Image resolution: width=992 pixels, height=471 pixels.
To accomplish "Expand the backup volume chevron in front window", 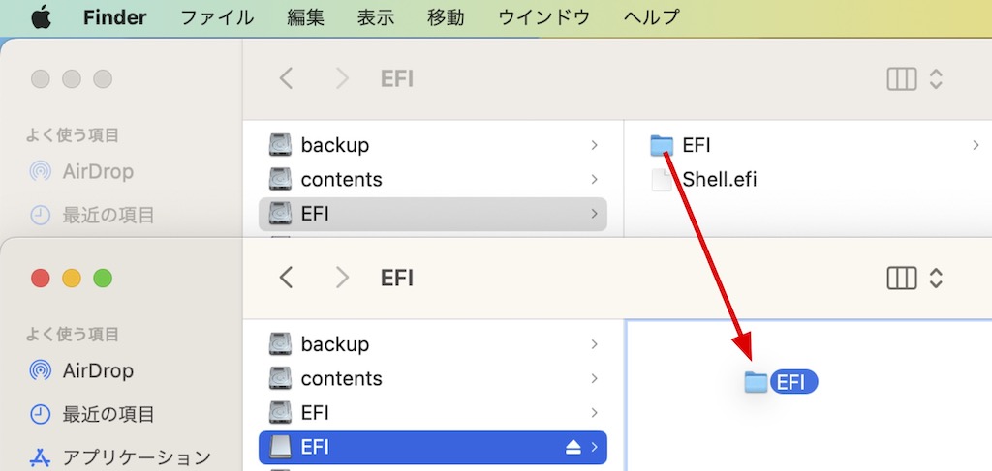I will click(594, 344).
